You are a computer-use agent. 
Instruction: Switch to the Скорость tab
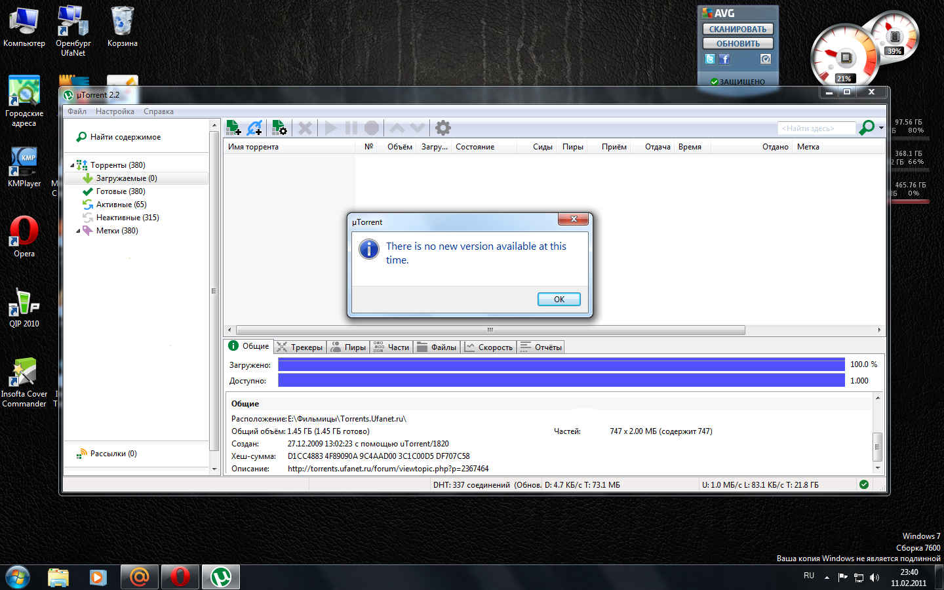(488, 347)
